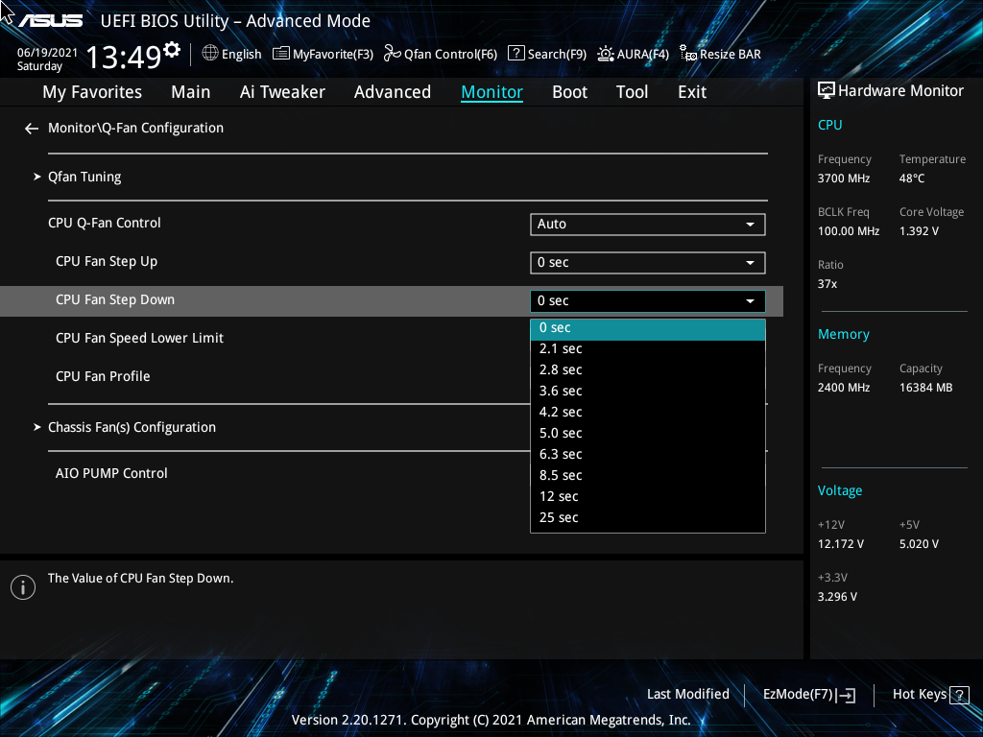Select 8.5 sec in the Step Down list

point(560,475)
